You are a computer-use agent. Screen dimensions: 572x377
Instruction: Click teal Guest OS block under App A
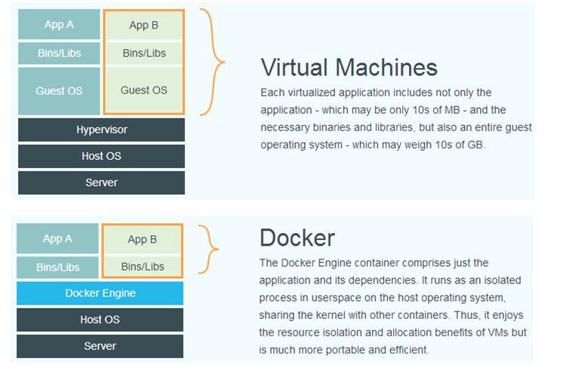pyautogui.click(x=59, y=90)
